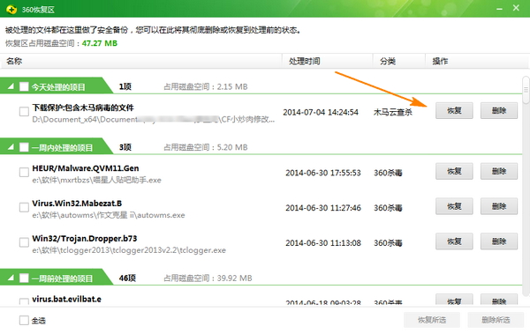530x334 pixels.
Task: Delete the HEUR/Malware.QVM11.Gen file
Action: point(499,171)
